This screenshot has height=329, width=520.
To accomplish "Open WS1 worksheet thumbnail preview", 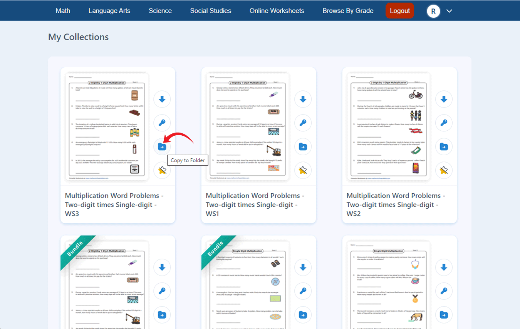I will click(248, 126).
